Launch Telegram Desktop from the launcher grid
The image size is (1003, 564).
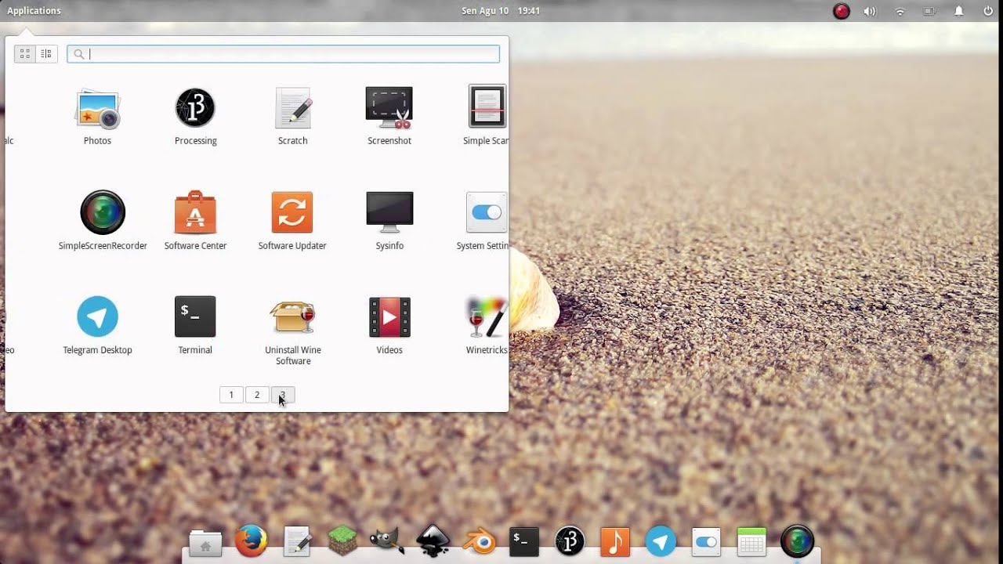(x=97, y=325)
